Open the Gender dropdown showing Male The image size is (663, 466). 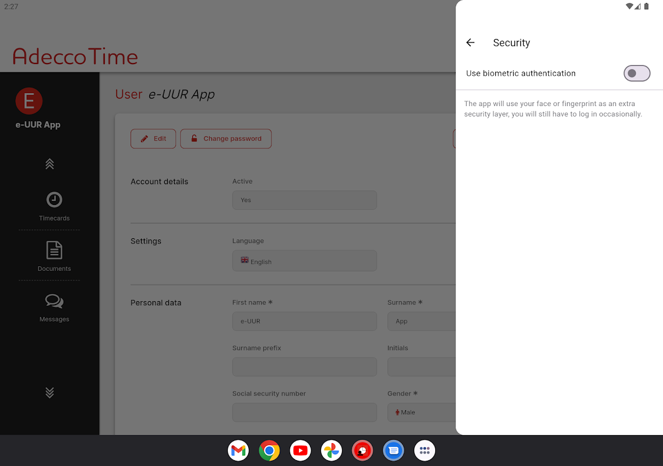tap(422, 412)
